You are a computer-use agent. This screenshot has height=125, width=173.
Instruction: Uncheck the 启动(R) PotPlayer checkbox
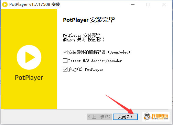coord(65,69)
